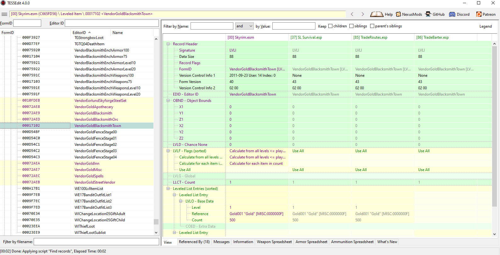Screen dimensions: 500x255
Task: Open the Weapon Spreadsheet tab
Action: (274, 242)
